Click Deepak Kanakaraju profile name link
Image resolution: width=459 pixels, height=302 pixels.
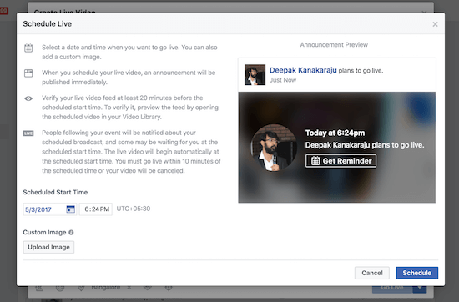pyautogui.click(x=303, y=70)
